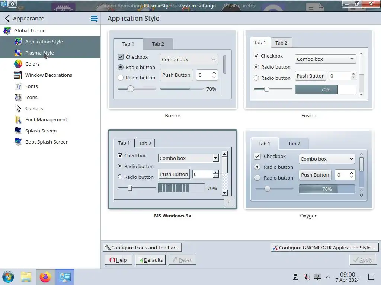381x285 pixels.
Task: Click the Window Decorations icon
Action: pos(18,75)
